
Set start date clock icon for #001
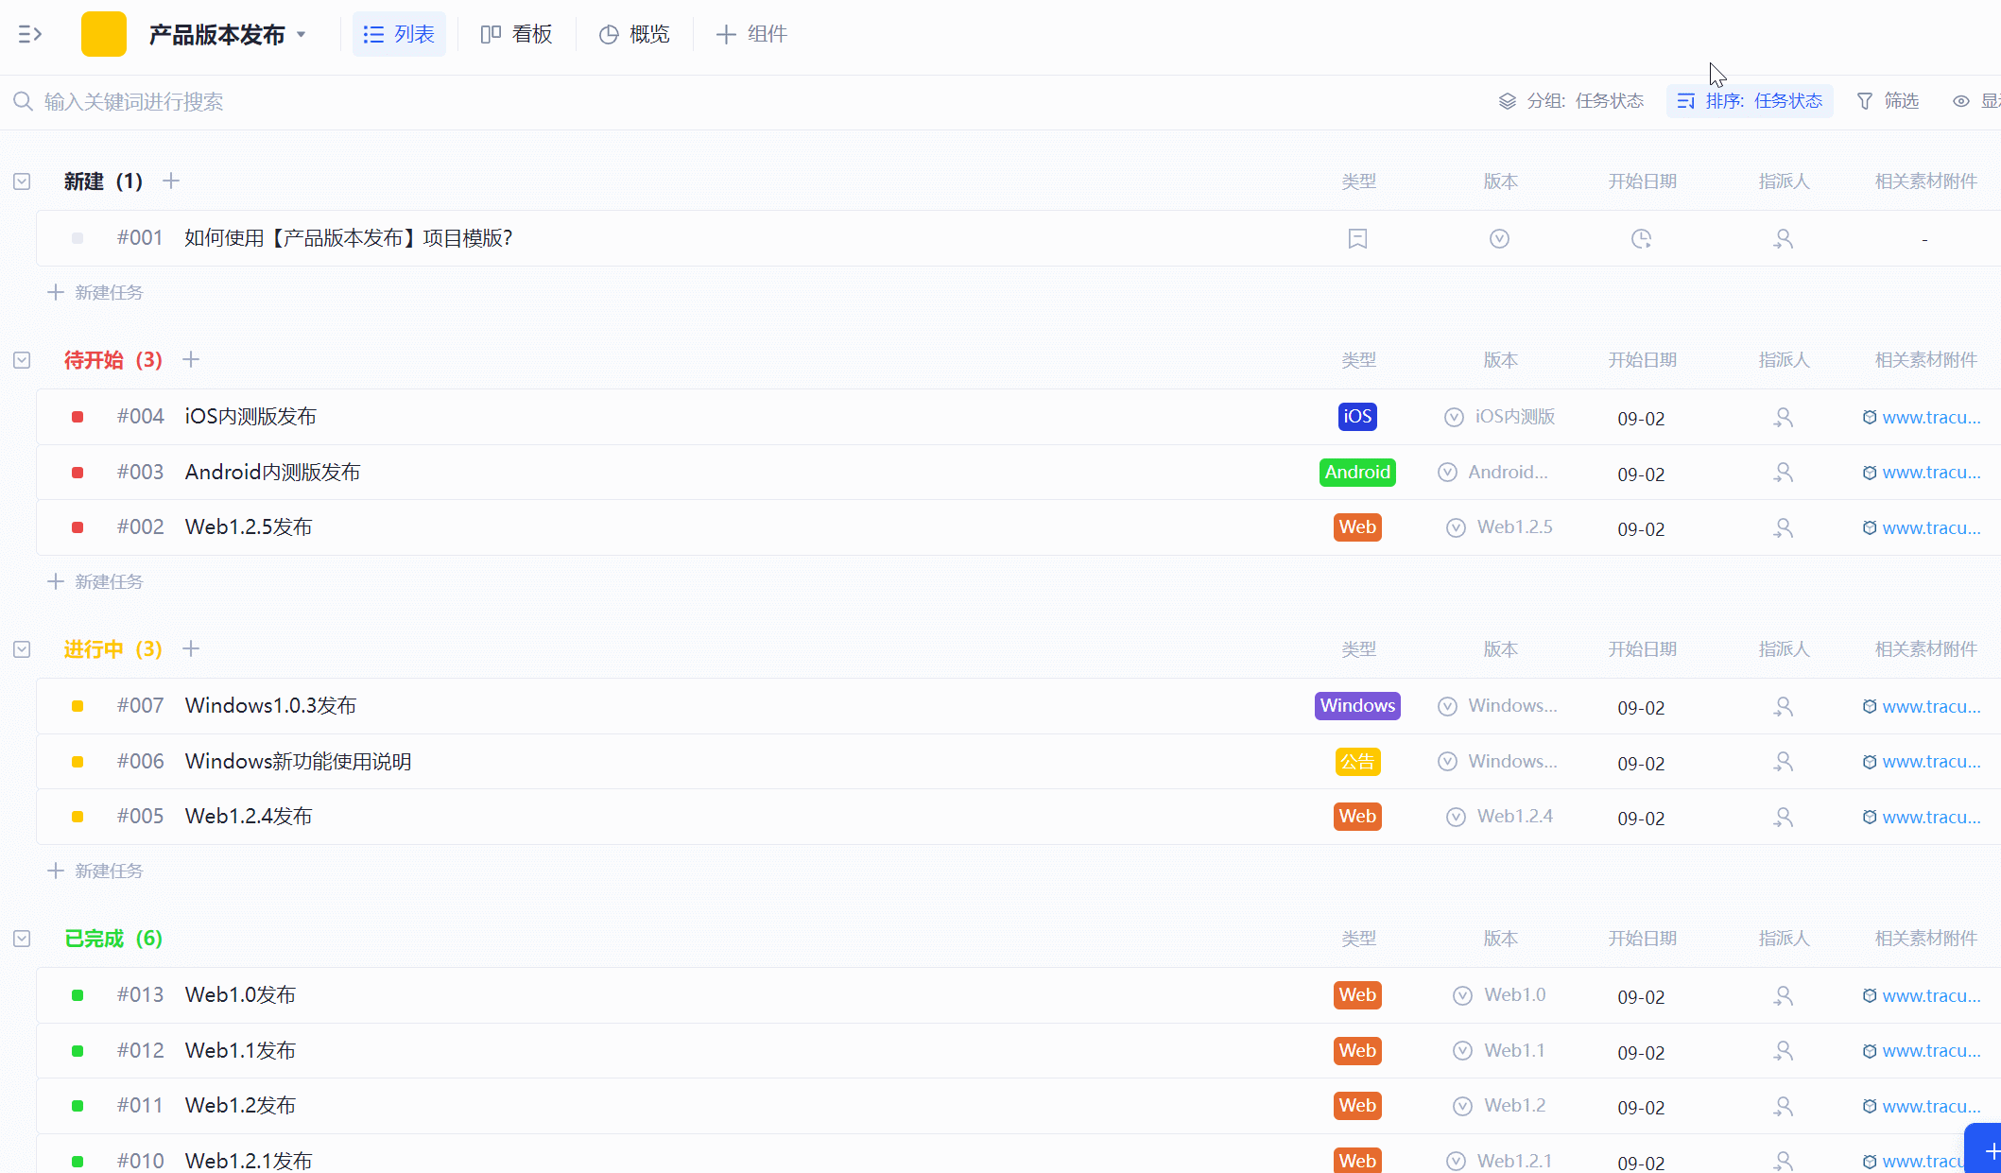tap(1641, 238)
